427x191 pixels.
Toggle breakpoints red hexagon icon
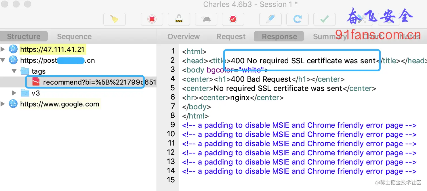(x=233, y=19)
